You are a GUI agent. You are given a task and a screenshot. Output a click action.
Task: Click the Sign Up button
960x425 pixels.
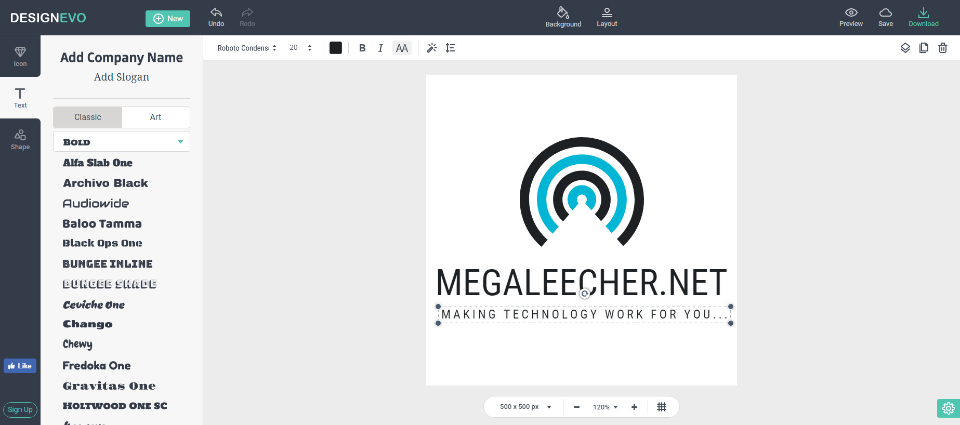(x=20, y=409)
